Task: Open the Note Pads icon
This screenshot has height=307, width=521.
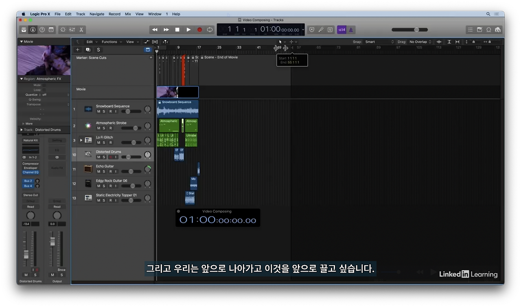Action: (479, 30)
